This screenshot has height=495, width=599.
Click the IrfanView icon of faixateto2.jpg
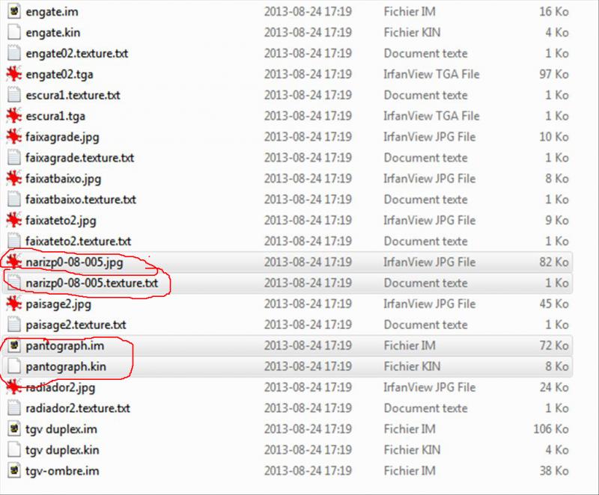pos(13,220)
